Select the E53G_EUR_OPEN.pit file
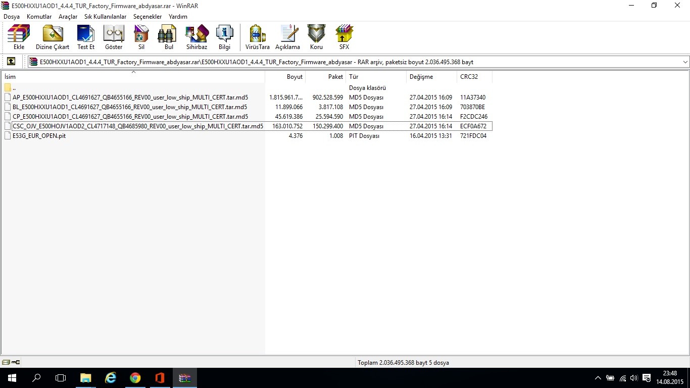 click(x=39, y=136)
